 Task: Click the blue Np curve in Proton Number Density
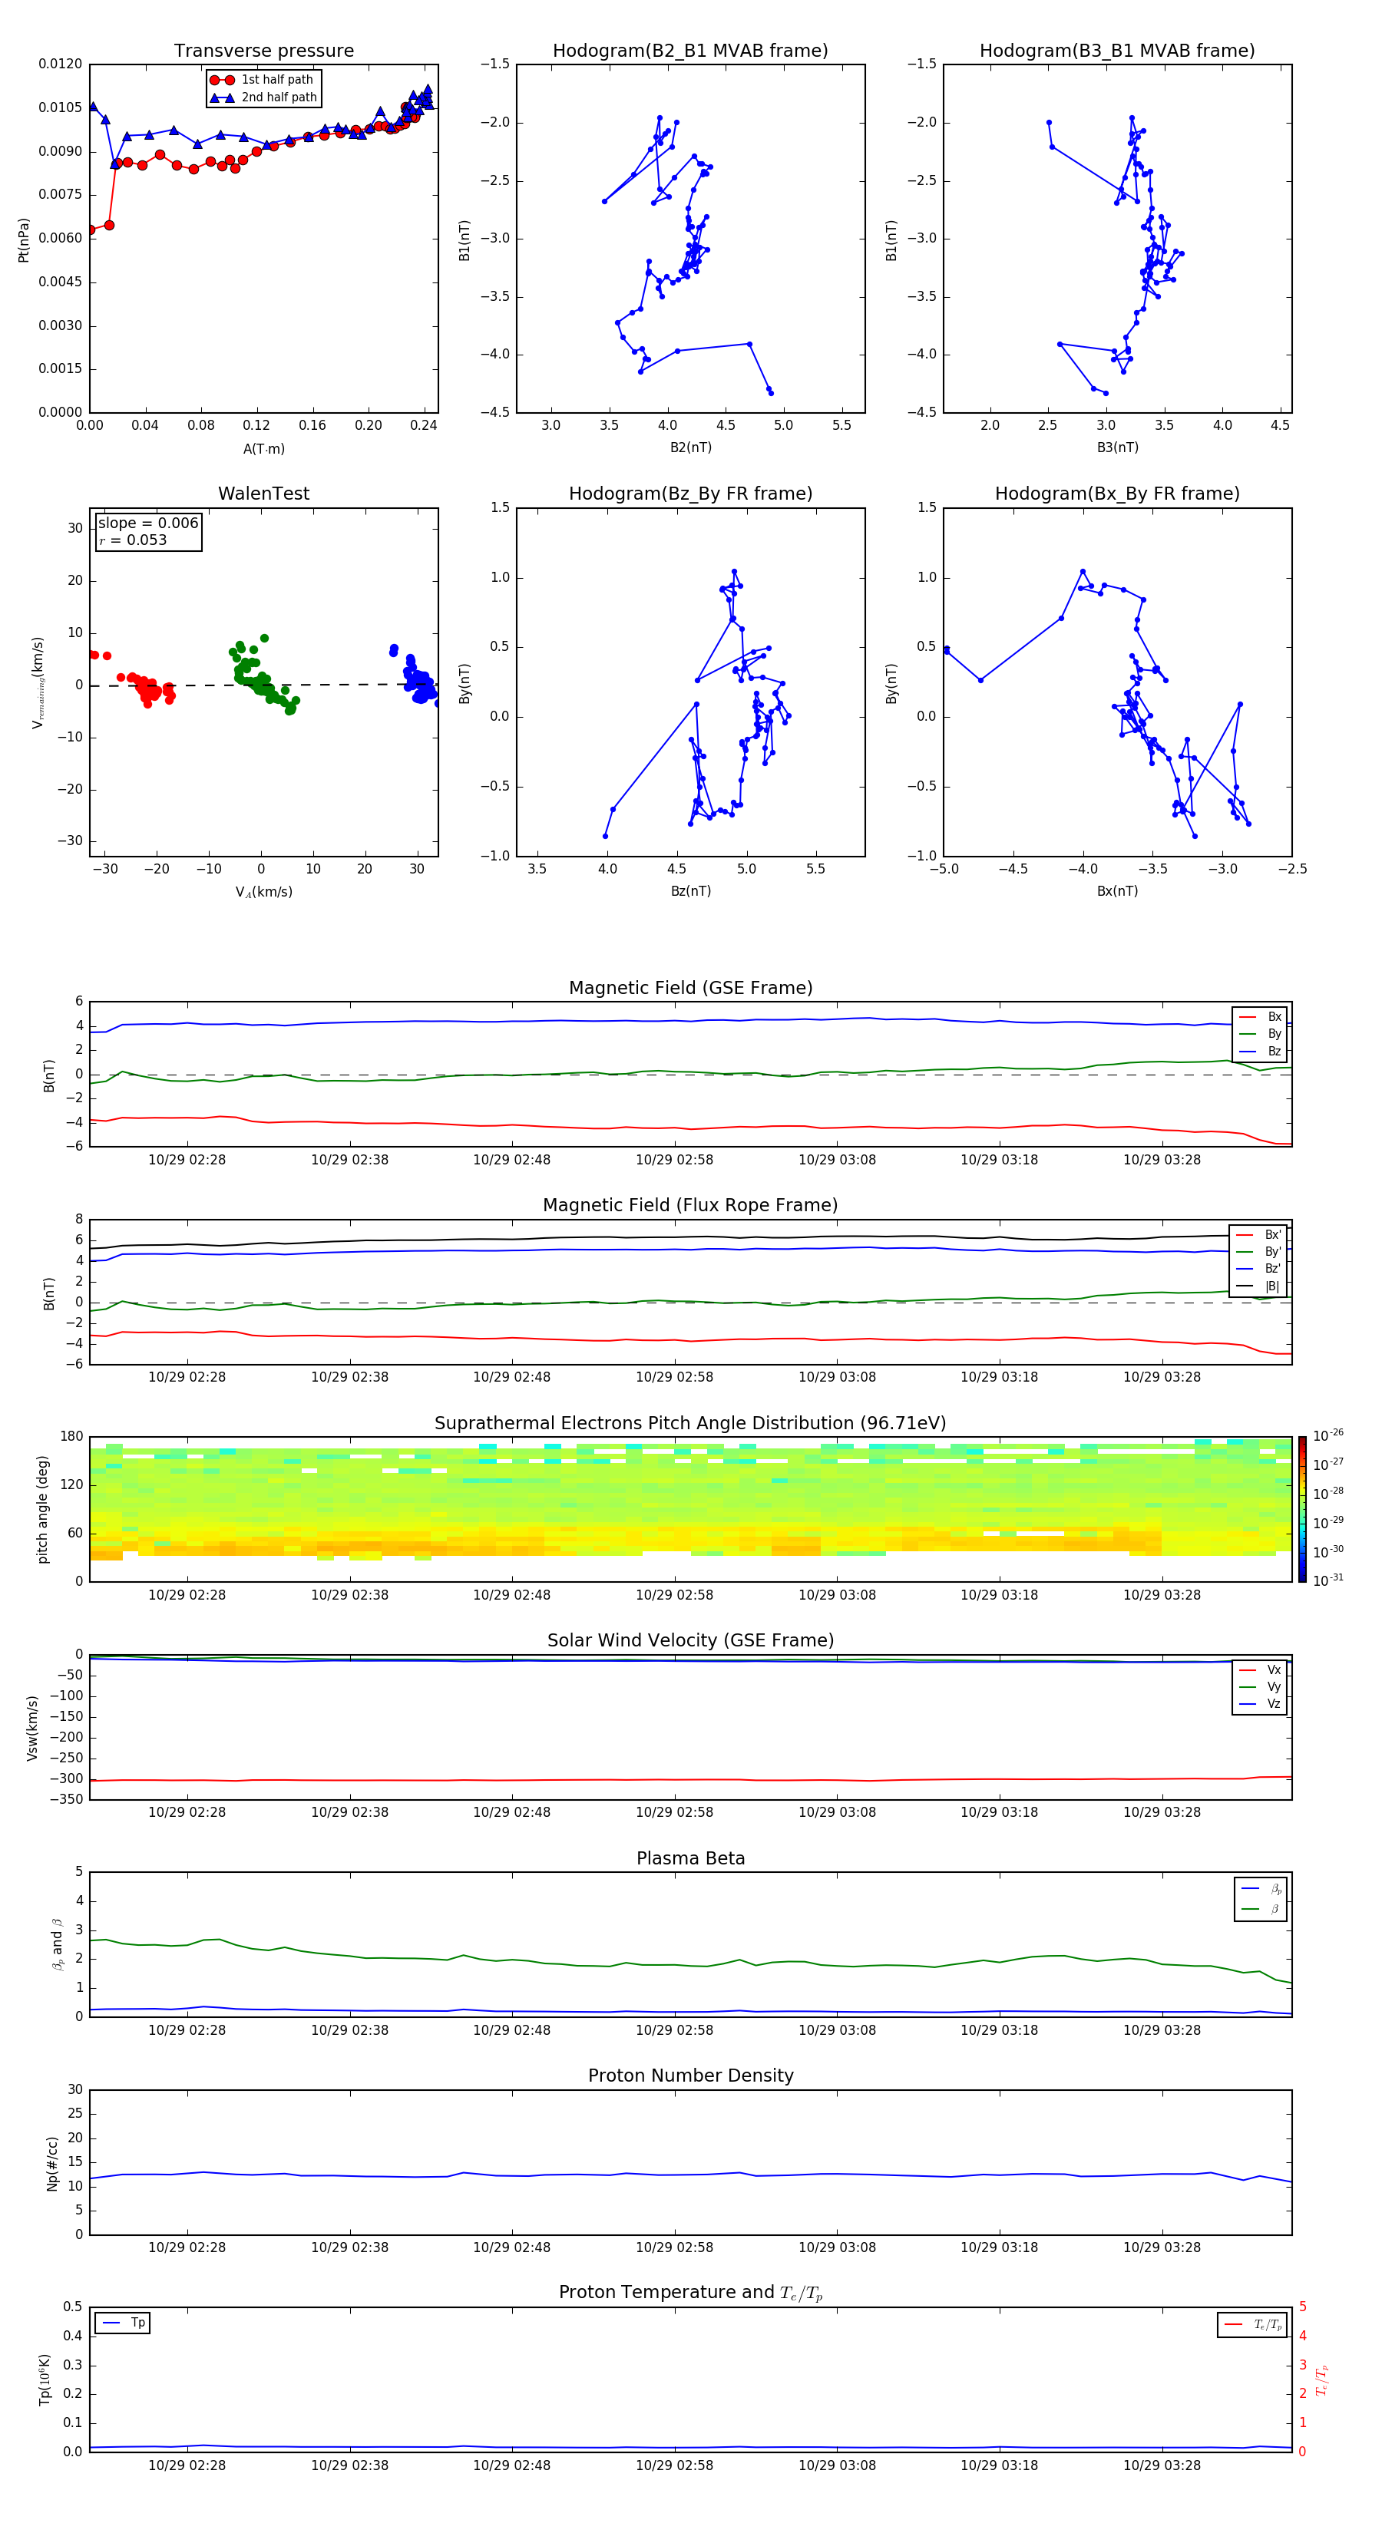tap(690, 2175)
